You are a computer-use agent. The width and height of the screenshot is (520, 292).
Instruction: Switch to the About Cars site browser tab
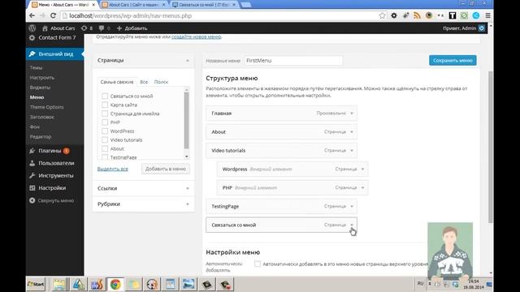133,5
